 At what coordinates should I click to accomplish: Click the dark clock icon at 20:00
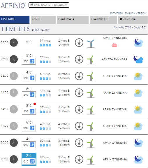[x=14, y=143]
